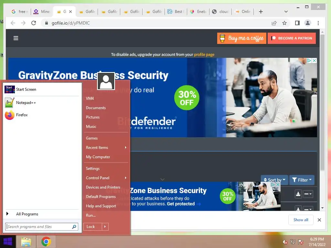The height and width of the screenshot is (248, 331).
Task: Click the address bar URL
Action: coord(70,23)
